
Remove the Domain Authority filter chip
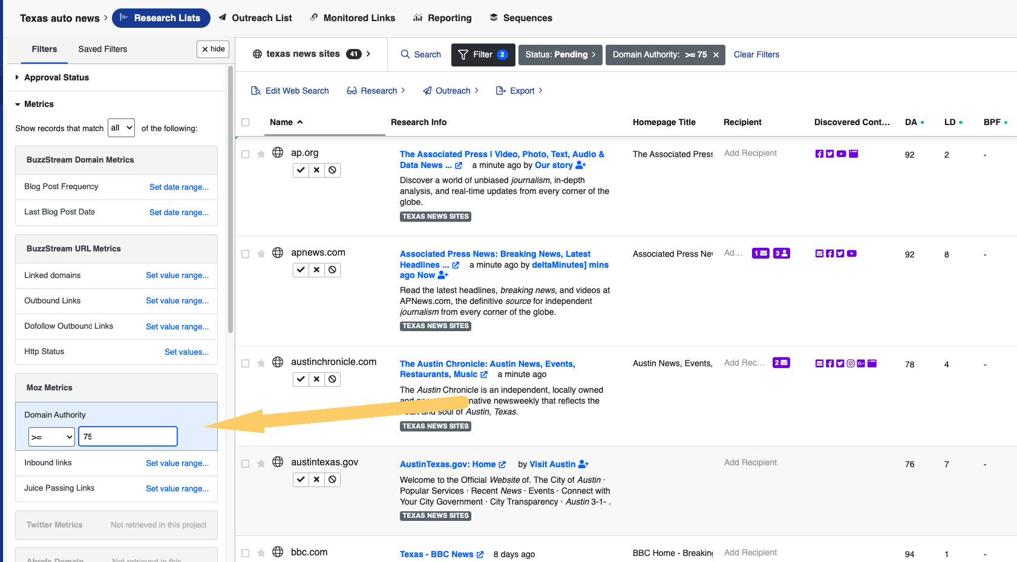716,55
